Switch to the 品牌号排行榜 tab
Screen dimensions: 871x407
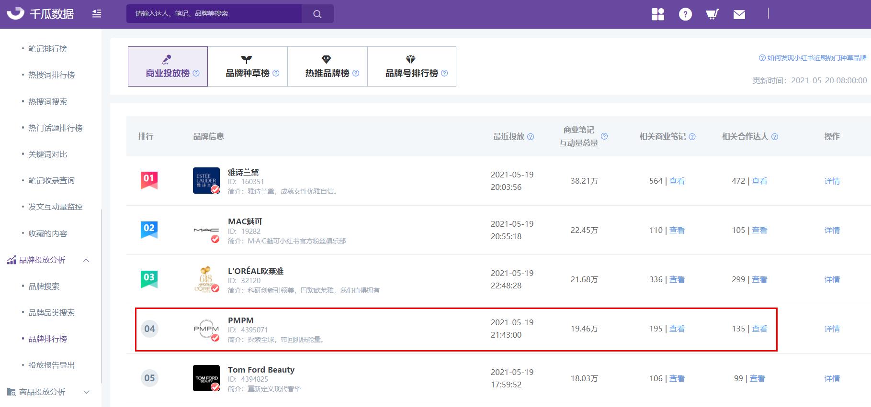[x=412, y=66]
